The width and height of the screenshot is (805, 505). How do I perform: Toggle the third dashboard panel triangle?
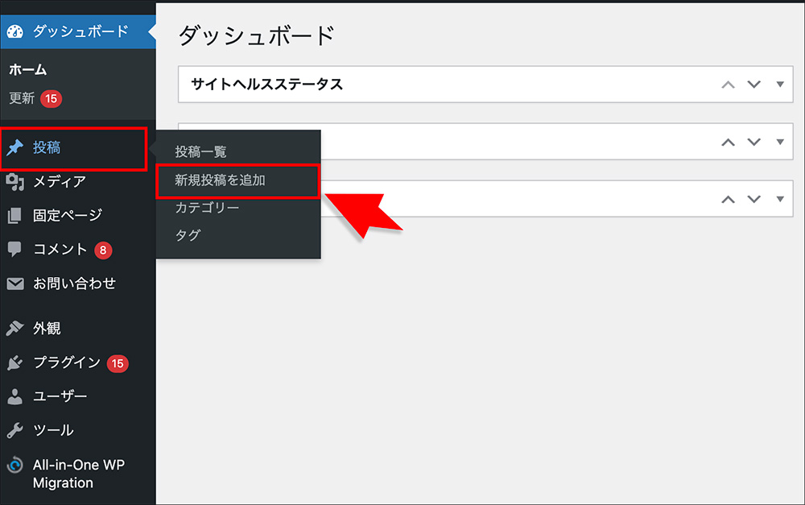tap(779, 199)
